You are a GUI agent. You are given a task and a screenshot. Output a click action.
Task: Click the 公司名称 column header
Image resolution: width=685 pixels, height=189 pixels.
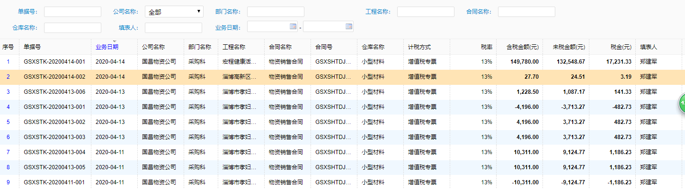tap(153, 47)
